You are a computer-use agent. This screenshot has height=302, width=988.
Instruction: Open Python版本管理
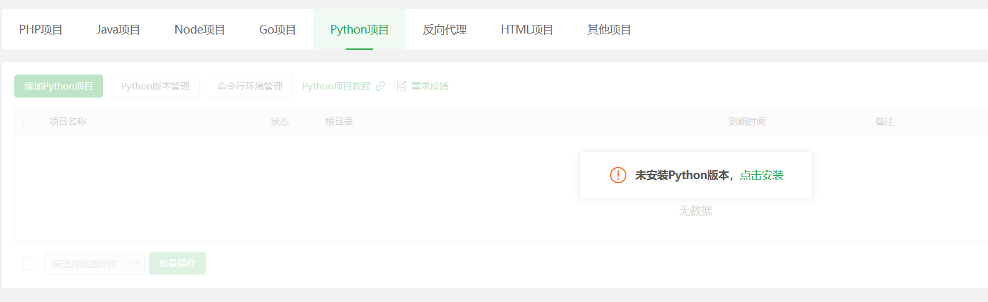tap(155, 86)
